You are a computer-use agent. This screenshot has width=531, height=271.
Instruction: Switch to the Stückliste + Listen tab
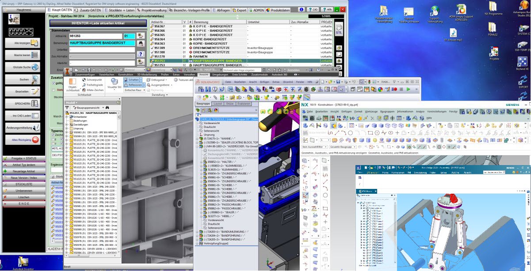[x=119, y=9]
